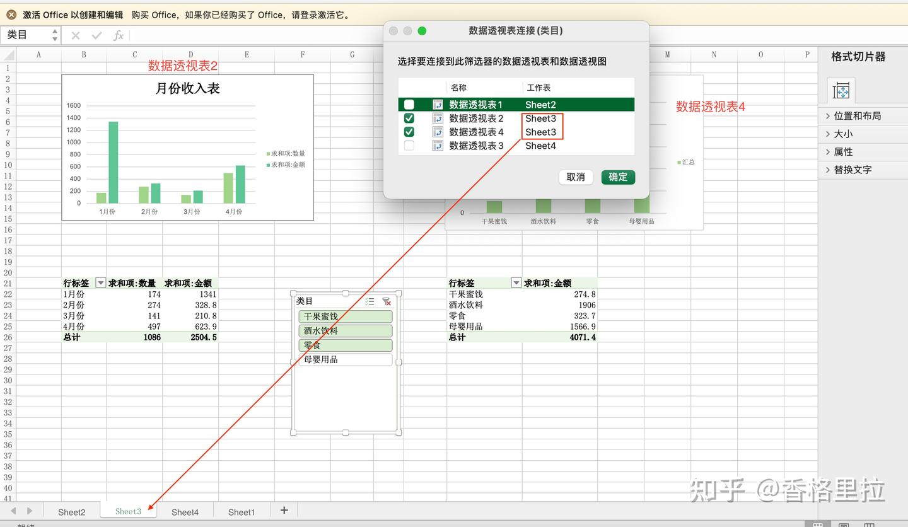Viewport: 908px width, 527px height.
Task: Click the next sheet navigation arrow
Action: pos(29,511)
